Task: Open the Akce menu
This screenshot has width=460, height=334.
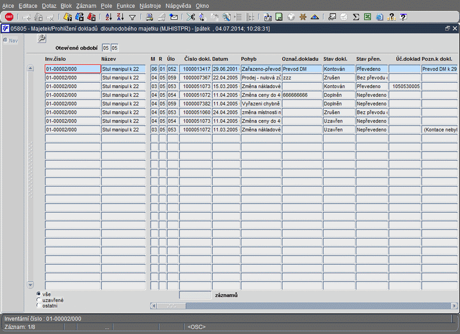Action: pos(8,6)
